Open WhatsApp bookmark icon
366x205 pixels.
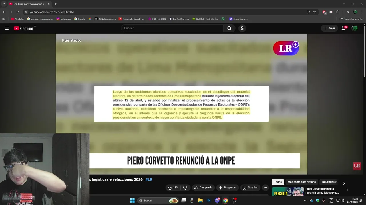[x=223, y=19]
